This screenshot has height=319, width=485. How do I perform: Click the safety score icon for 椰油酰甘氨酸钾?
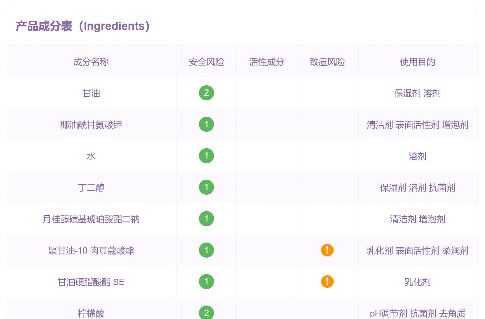206,124
